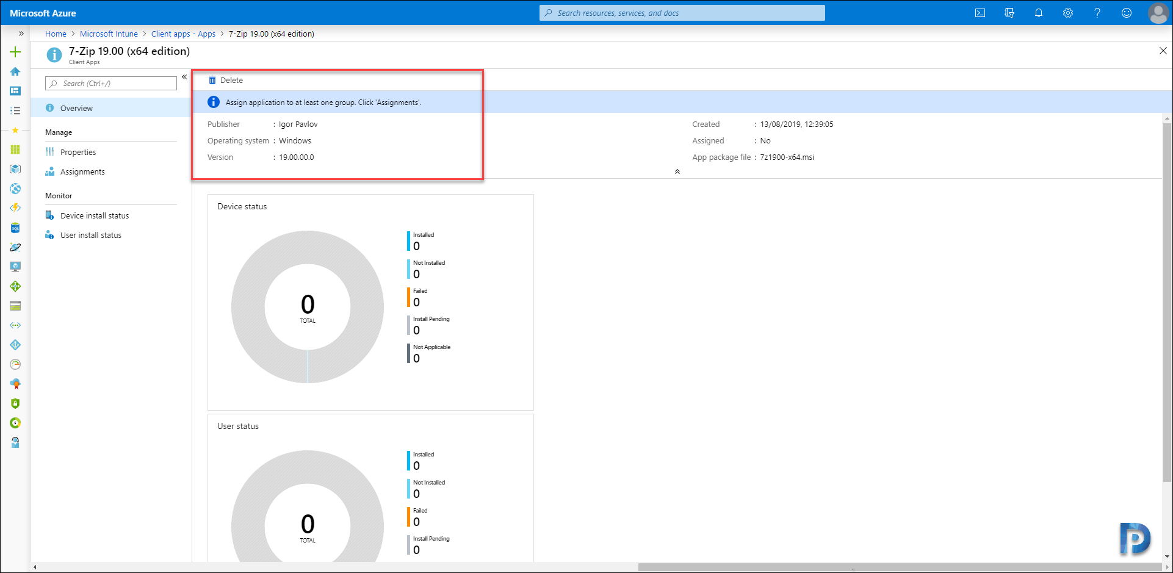
Task: Click the Search (Ctrl+/) menu field
Action: [111, 84]
